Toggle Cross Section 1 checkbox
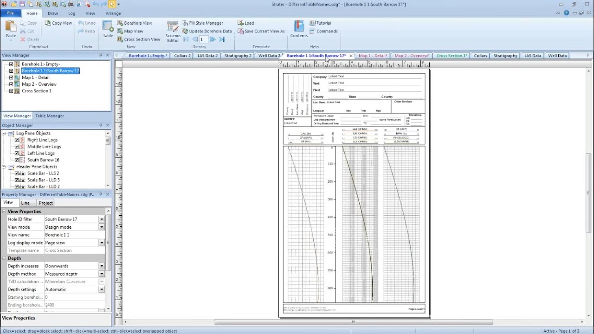Viewport: 594px width, 334px height. pyautogui.click(x=11, y=91)
